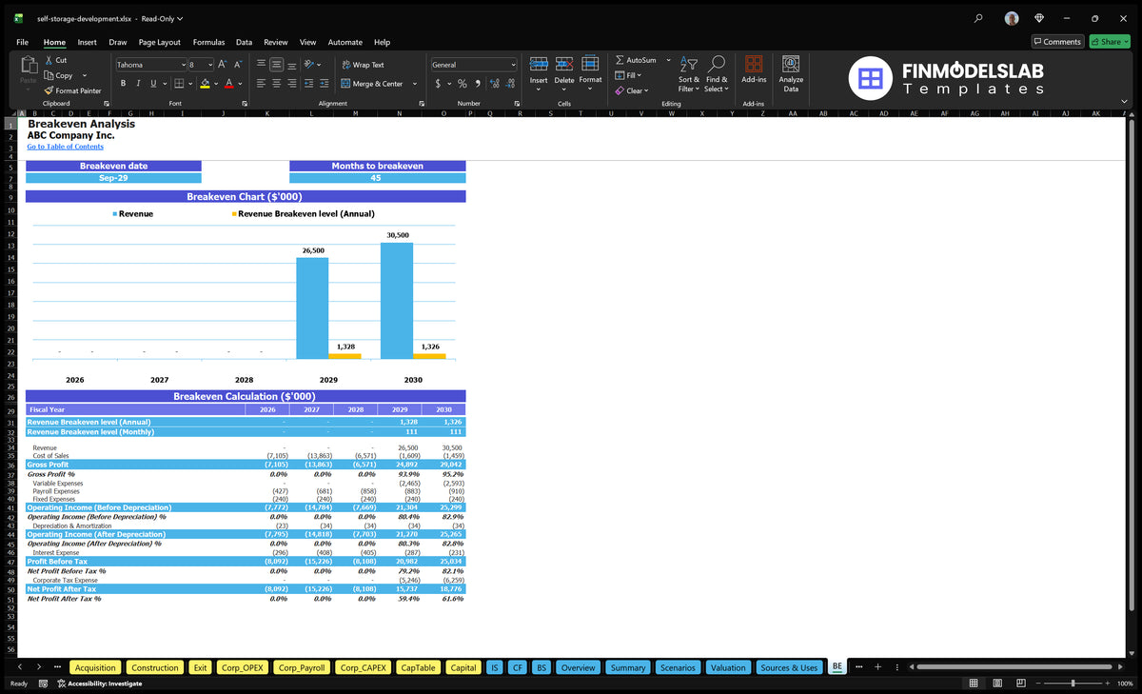The image size is (1142, 694).
Task: Click the AutoSum sigma icon
Action: point(620,60)
